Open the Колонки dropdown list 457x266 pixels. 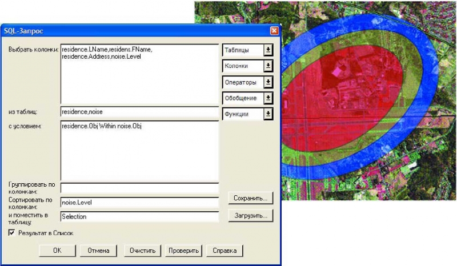coord(248,66)
